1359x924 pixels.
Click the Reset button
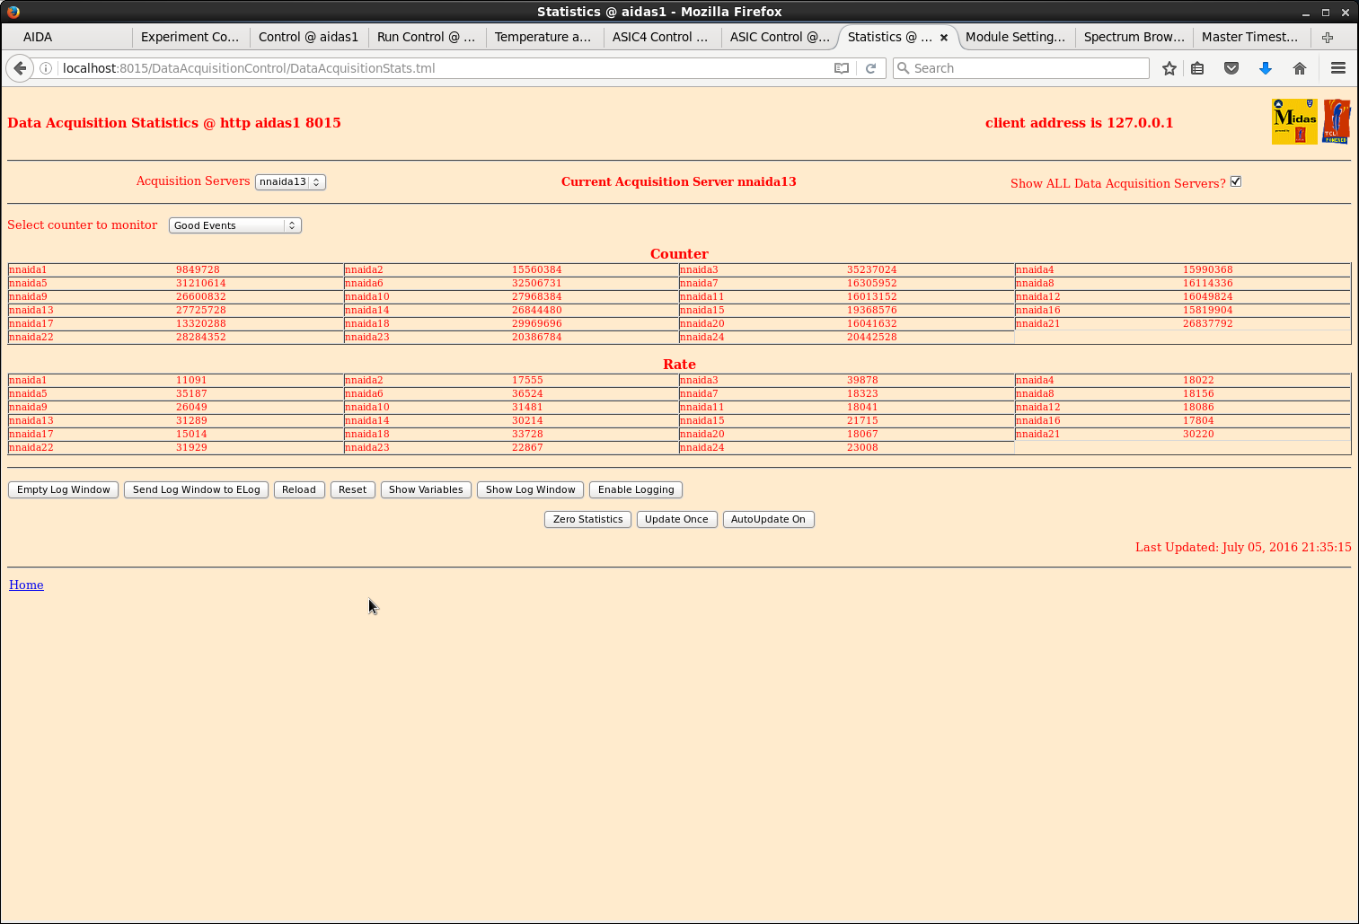pos(352,489)
